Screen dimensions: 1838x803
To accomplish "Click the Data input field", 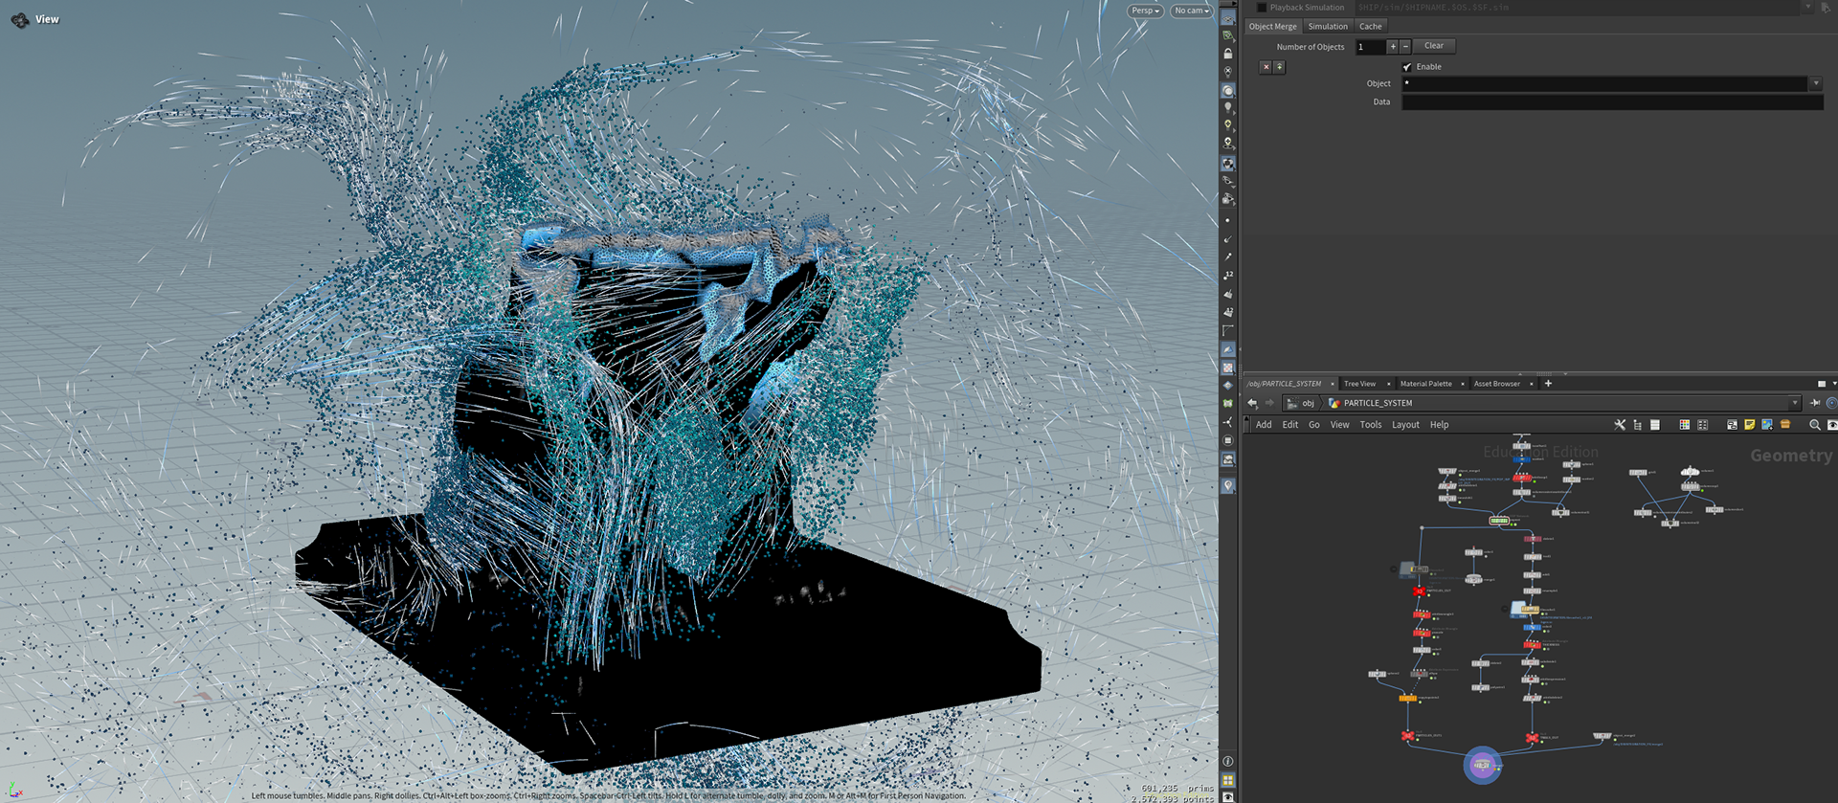I will [x=1612, y=102].
